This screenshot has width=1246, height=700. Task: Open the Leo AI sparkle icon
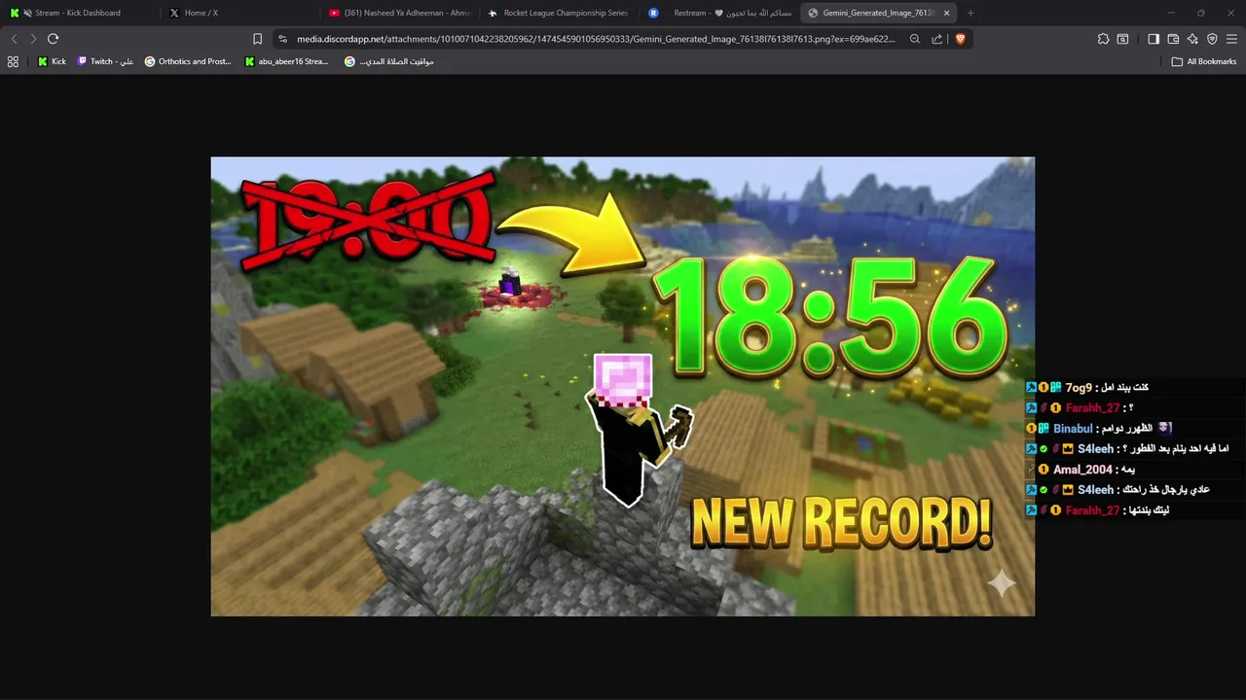1192,39
